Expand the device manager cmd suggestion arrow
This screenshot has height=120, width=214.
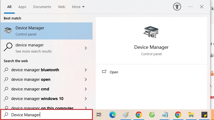coord(86,89)
